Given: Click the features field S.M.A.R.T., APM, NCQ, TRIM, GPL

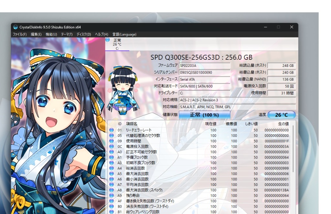Looking at the screenshot, I should coord(237,107).
